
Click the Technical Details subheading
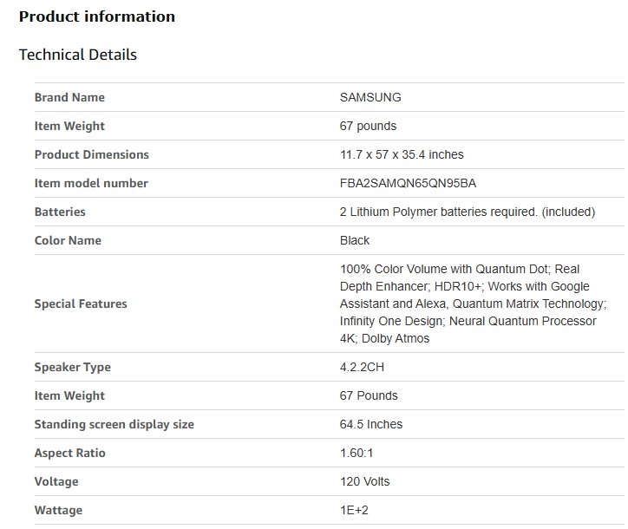(x=78, y=55)
